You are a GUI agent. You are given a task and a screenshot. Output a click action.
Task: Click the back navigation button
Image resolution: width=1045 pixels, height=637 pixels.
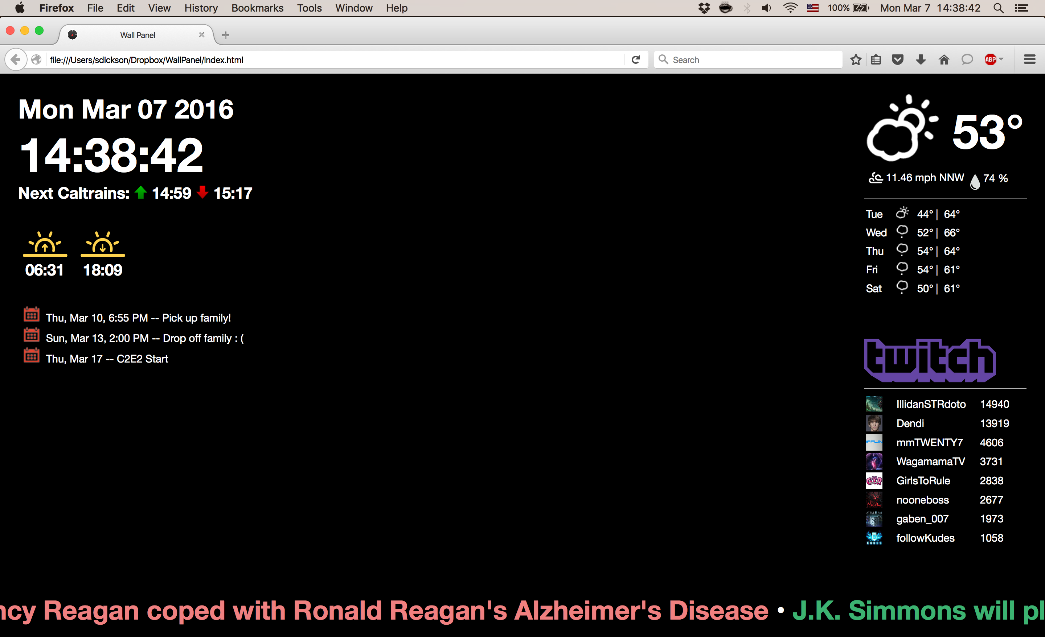[16, 60]
